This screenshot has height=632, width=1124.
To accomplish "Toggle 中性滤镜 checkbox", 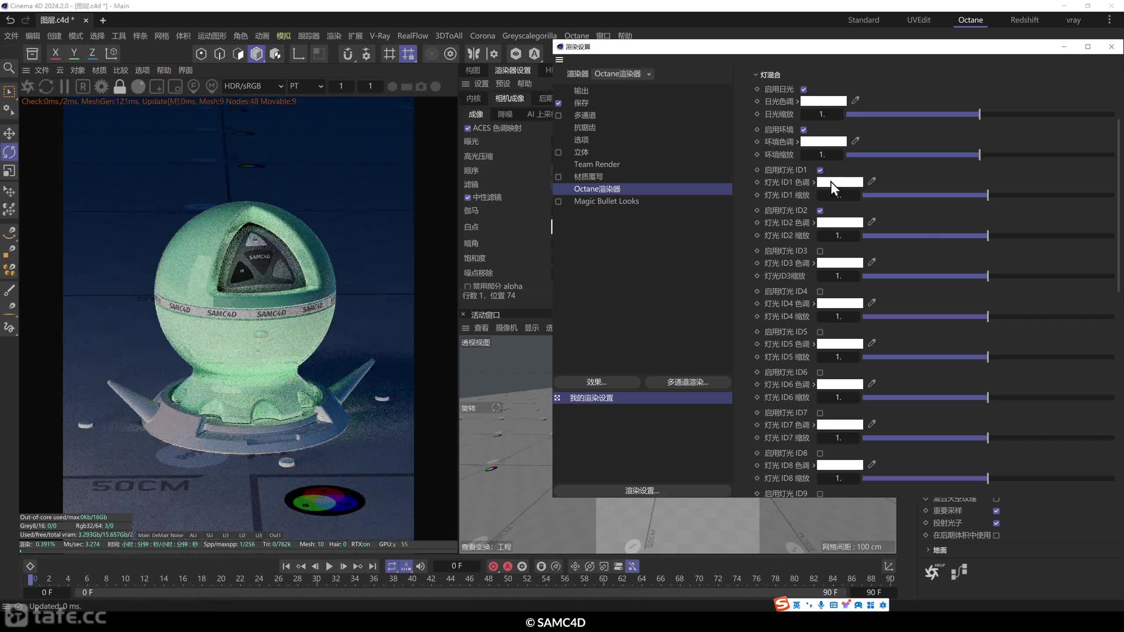I will pyautogui.click(x=468, y=197).
